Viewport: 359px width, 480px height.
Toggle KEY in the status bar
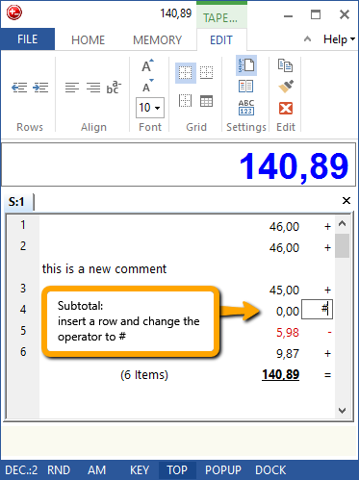140,470
